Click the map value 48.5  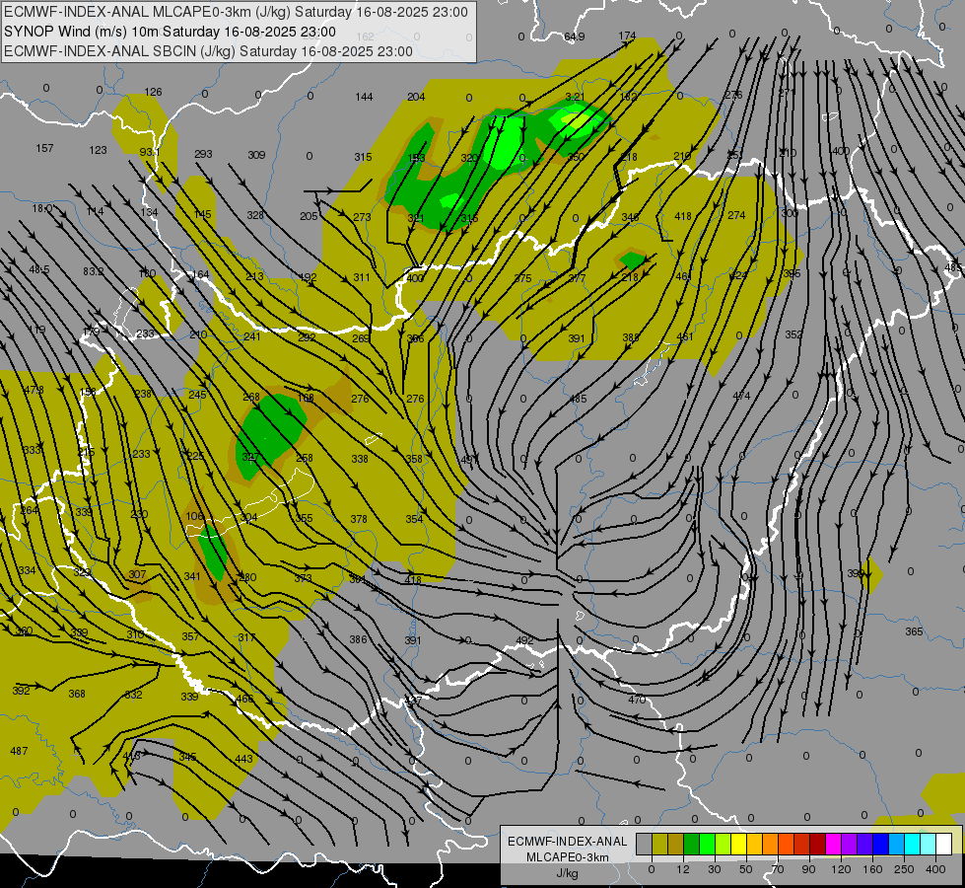click(39, 270)
